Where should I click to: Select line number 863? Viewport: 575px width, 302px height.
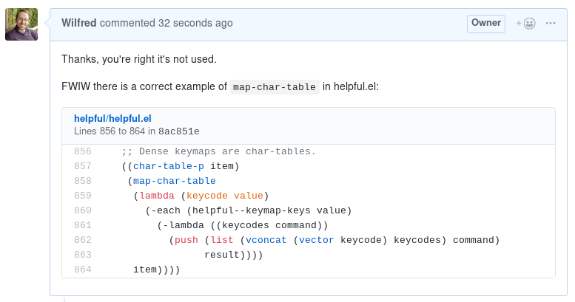click(x=83, y=255)
